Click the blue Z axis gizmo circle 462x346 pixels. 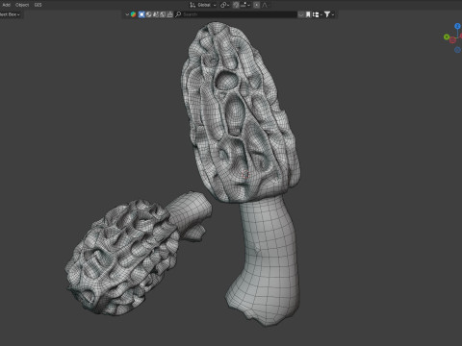pos(457,26)
